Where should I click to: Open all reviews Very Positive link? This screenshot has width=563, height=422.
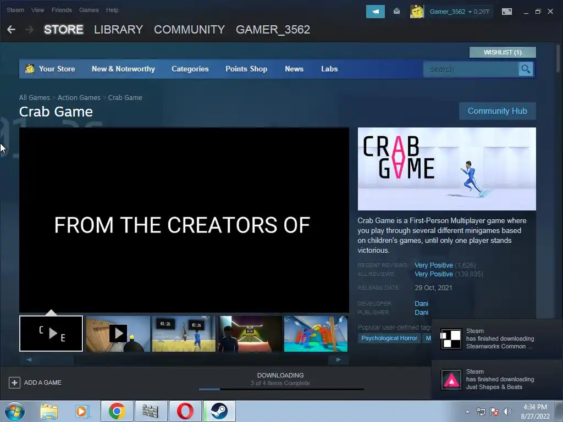[x=434, y=274]
